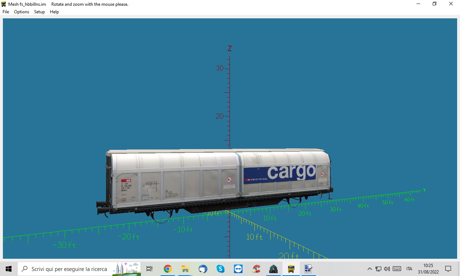Click the taskbar search field
The width and height of the screenshot is (460, 276).
[x=79, y=269]
